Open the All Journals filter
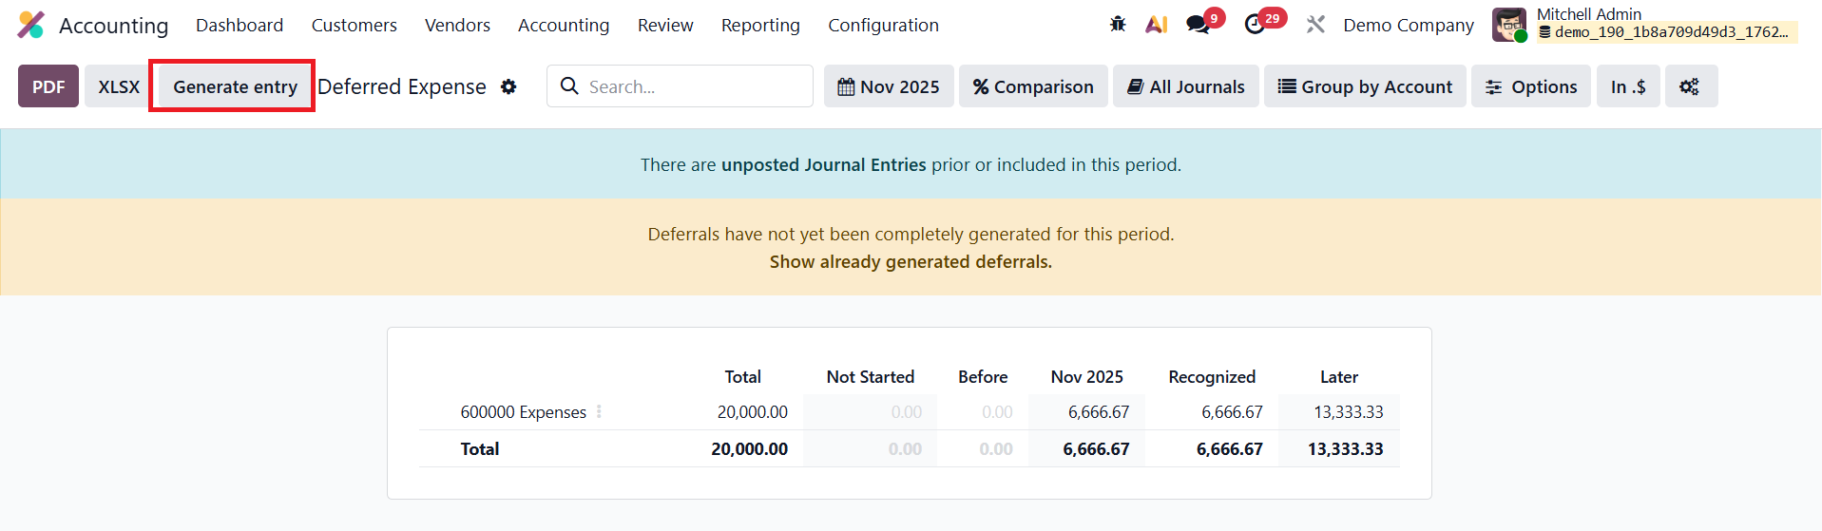This screenshot has width=1822, height=531. [1185, 86]
